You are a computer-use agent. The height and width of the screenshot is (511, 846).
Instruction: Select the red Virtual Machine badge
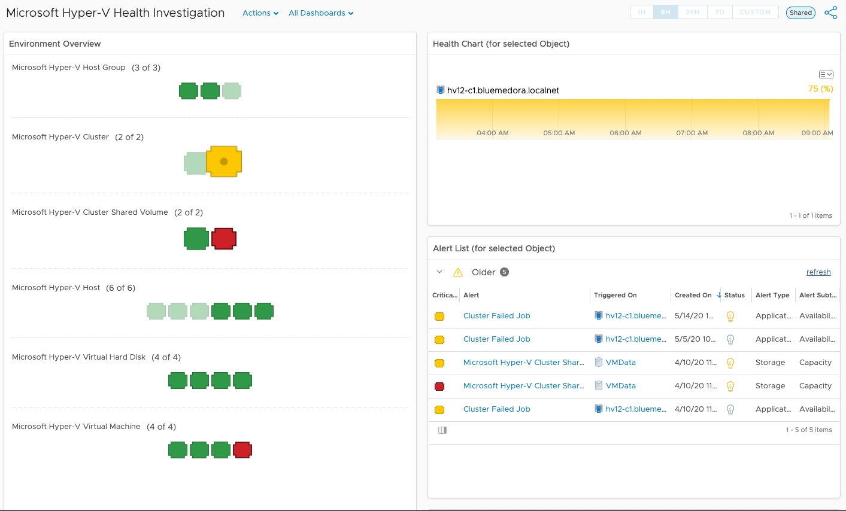click(x=242, y=450)
